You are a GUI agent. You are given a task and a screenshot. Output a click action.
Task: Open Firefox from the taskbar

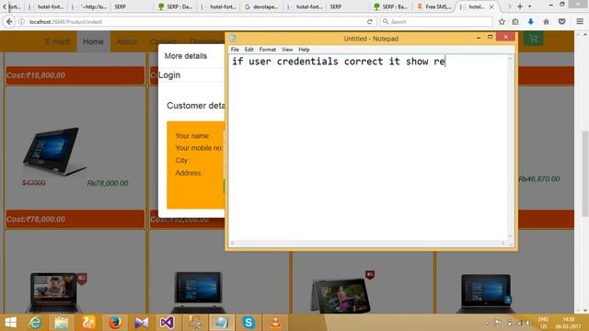(x=114, y=323)
